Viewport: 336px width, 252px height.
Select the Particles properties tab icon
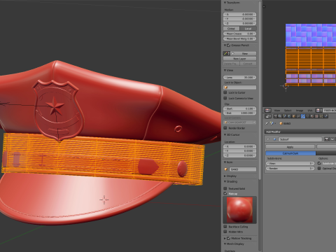[x=321, y=116]
